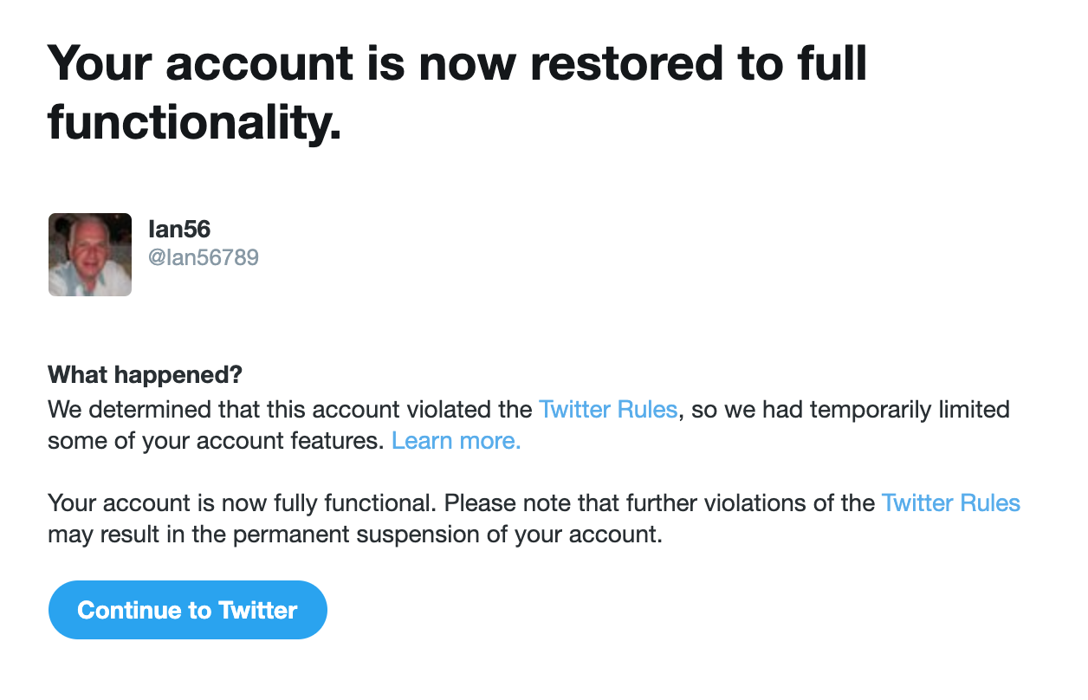Select the @Ian56789 handle below the name

pos(205,257)
